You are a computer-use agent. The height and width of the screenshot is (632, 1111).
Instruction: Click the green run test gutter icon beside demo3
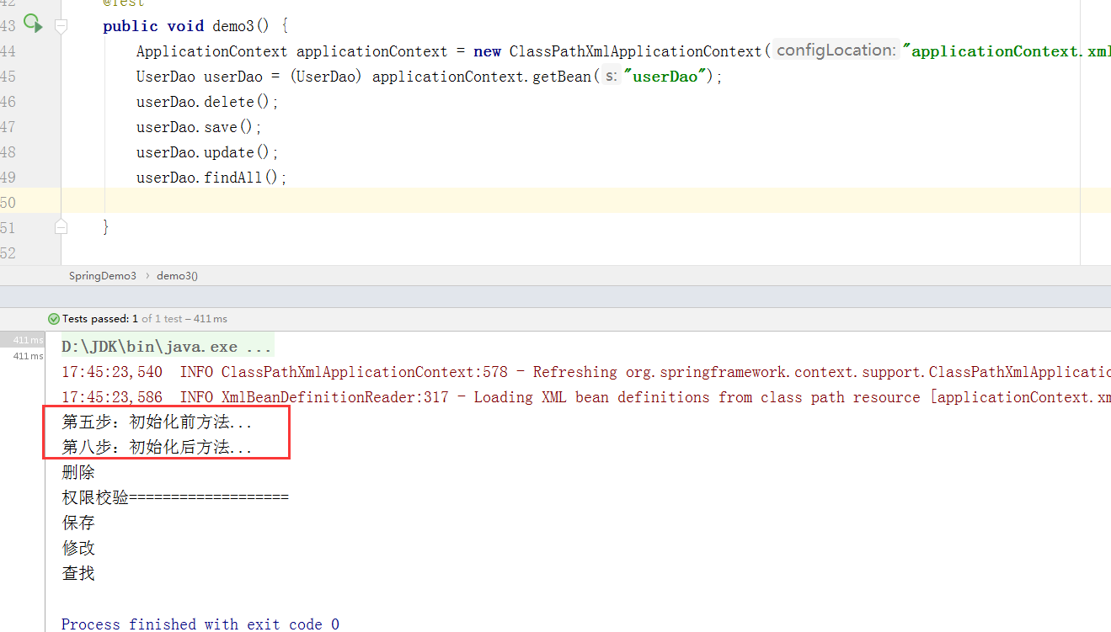tap(33, 24)
